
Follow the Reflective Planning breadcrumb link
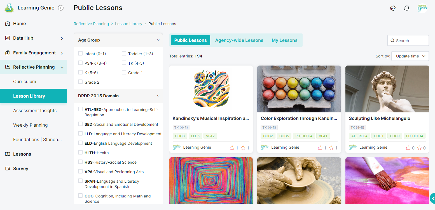coord(91,24)
